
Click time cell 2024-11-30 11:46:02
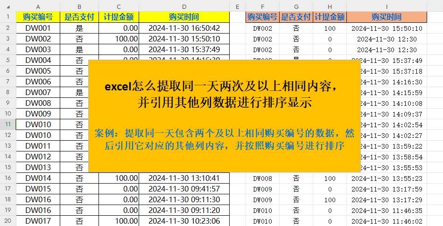(387, 221)
